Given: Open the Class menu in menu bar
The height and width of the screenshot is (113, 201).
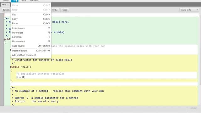Looking at the screenshot, I should tap(6, 1).
